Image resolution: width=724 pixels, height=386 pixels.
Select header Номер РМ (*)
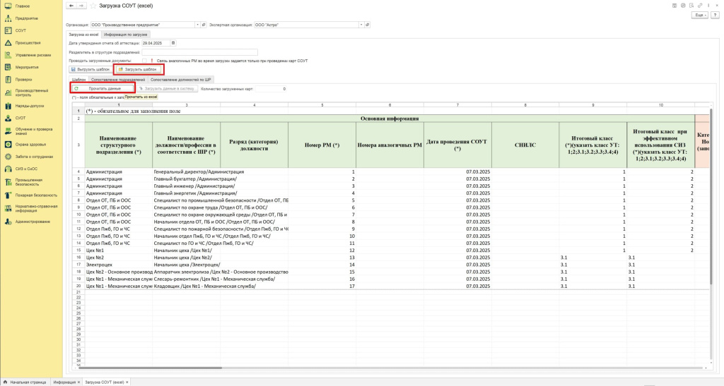[x=322, y=145]
